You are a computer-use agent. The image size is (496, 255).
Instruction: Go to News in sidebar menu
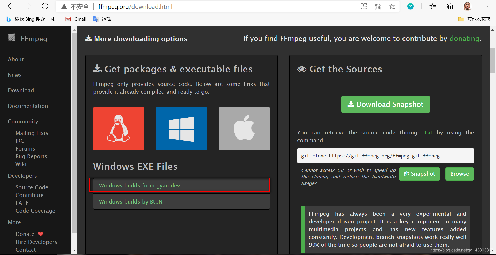15,75
